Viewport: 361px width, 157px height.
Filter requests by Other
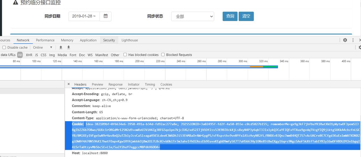point(115,55)
